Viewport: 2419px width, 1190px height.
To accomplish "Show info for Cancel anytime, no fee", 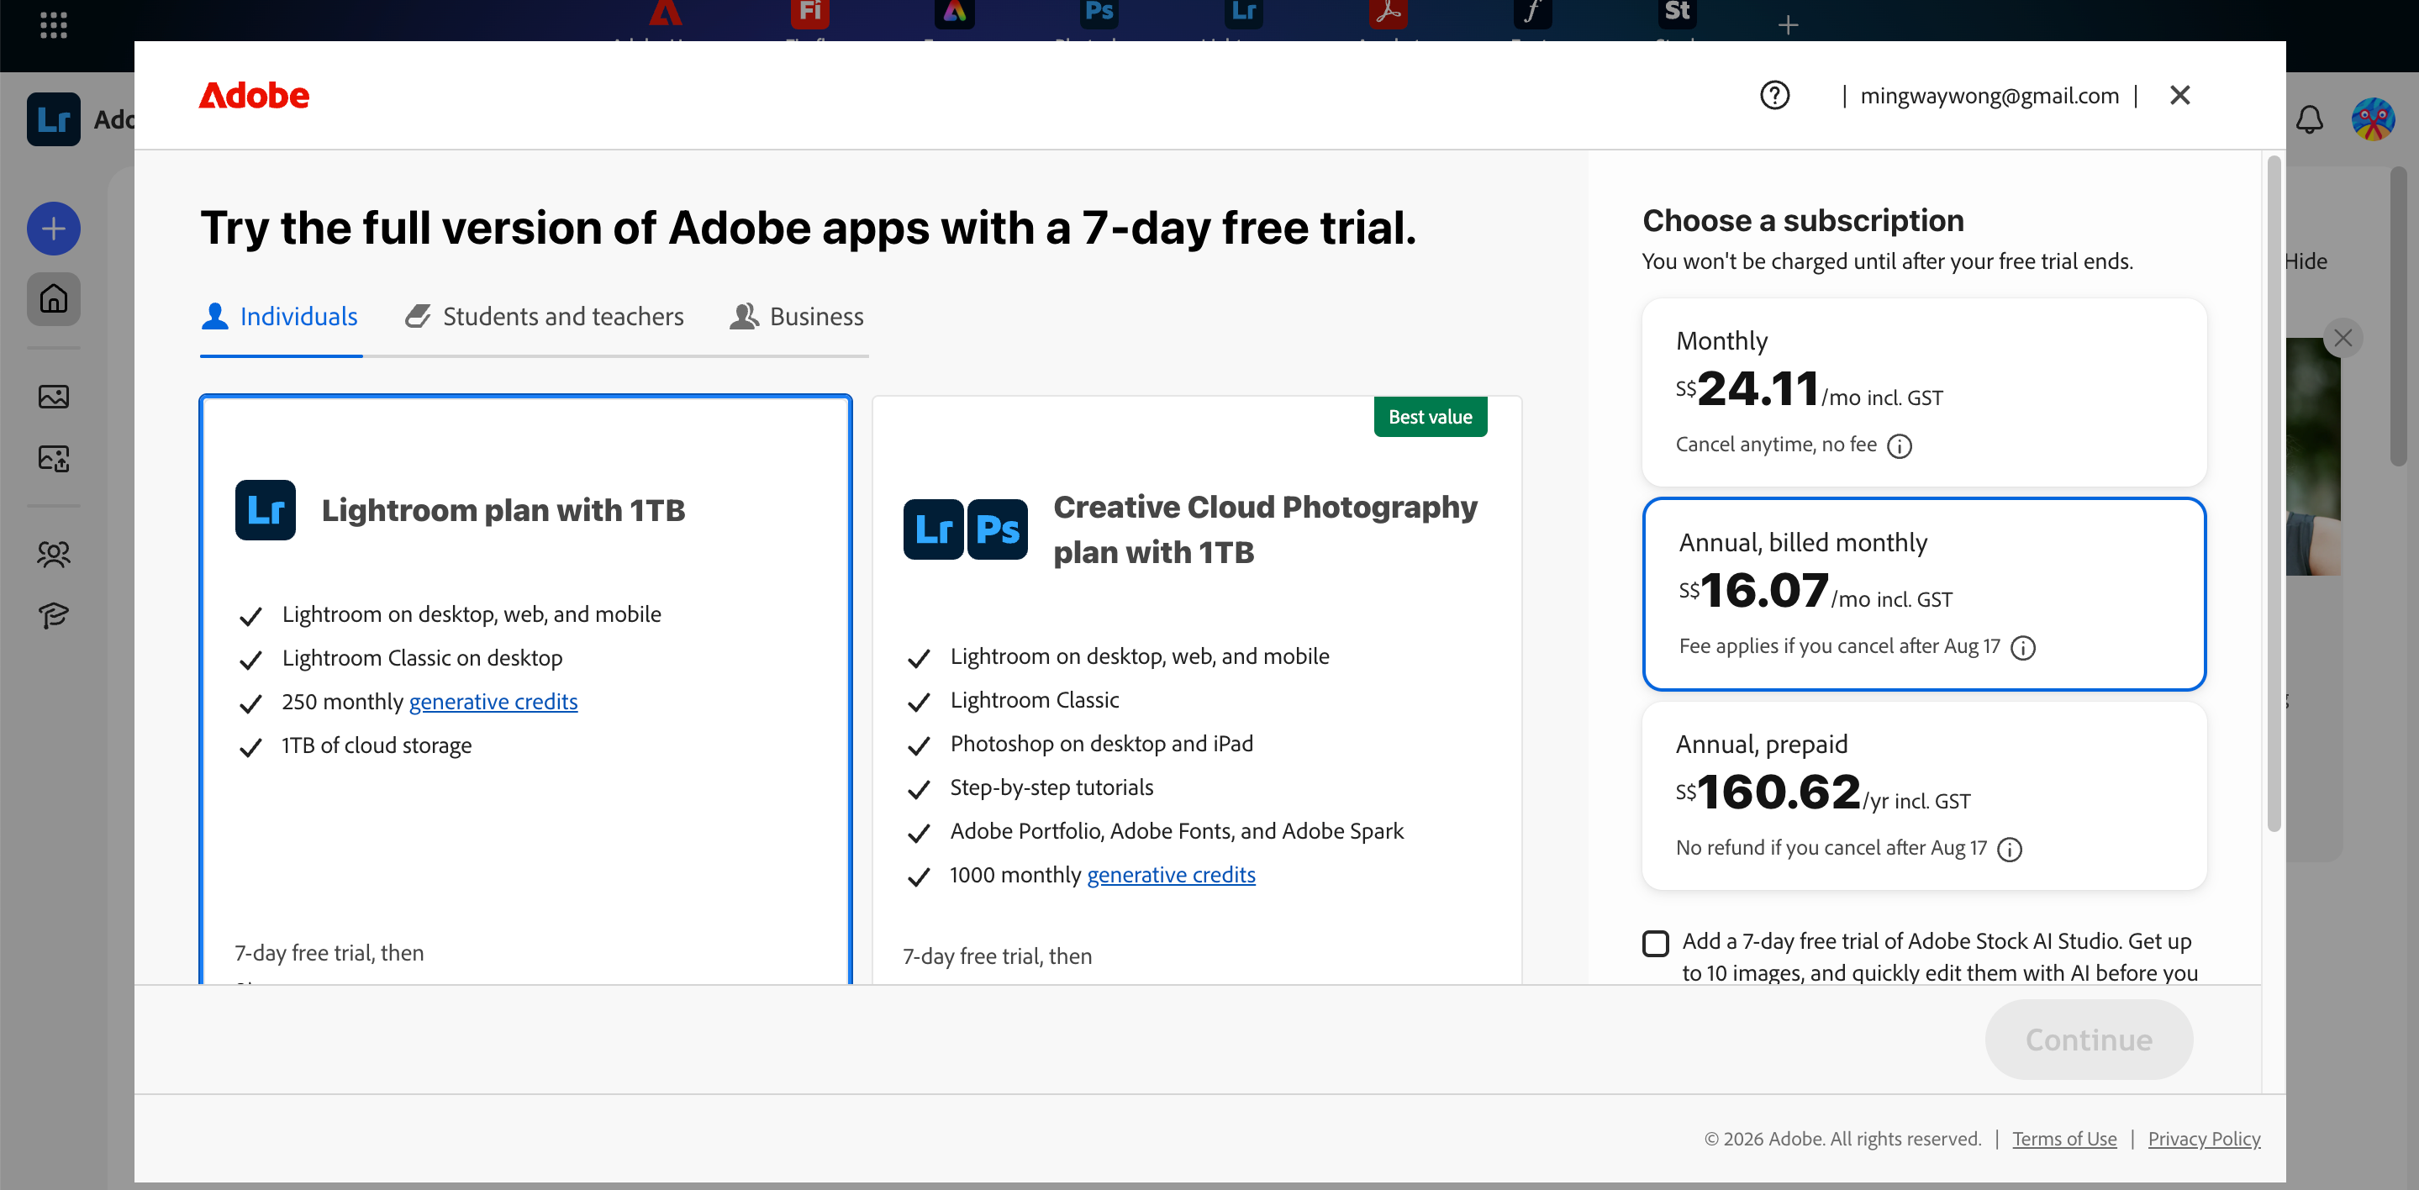I will 1899,445.
